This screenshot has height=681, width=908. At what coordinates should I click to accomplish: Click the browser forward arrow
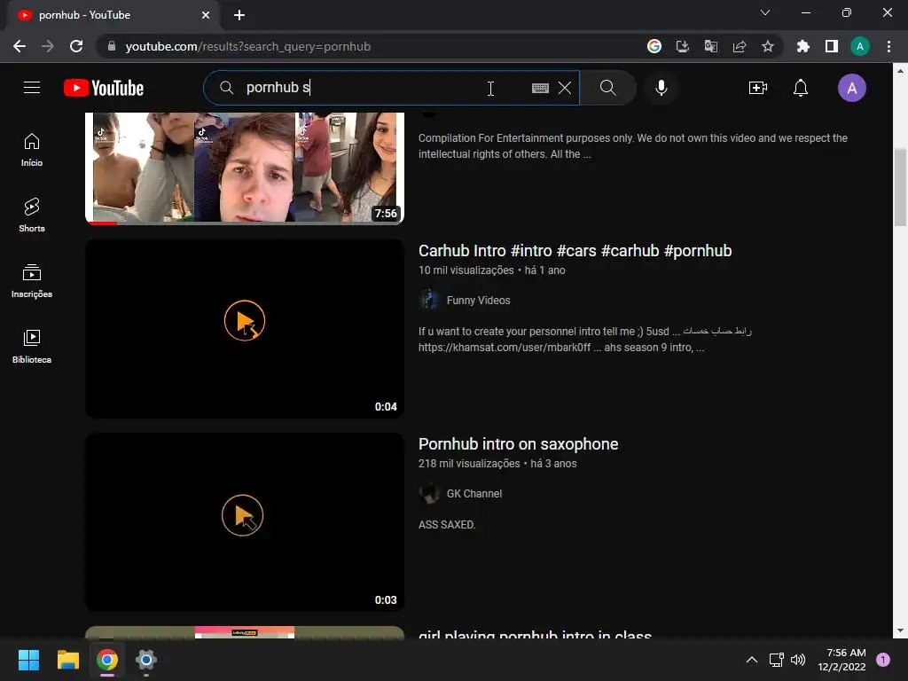(x=48, y=46)
